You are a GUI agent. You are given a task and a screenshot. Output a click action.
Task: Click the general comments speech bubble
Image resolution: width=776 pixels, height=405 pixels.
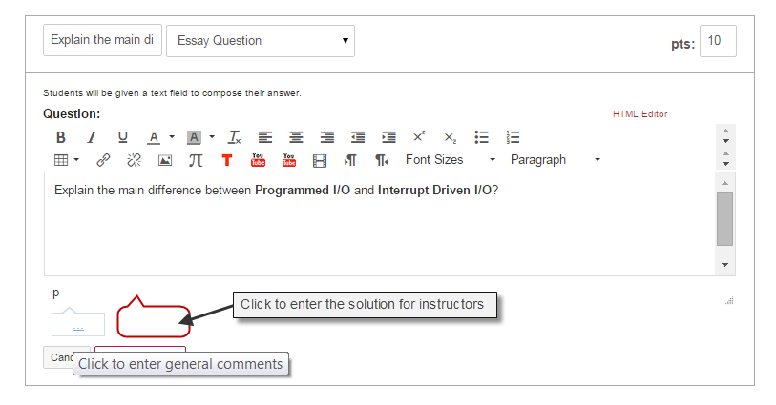[78, 324]
